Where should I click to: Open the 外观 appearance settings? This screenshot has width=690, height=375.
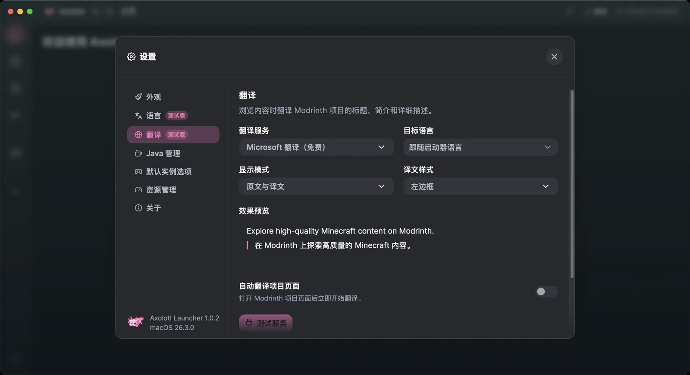(173, 97)
